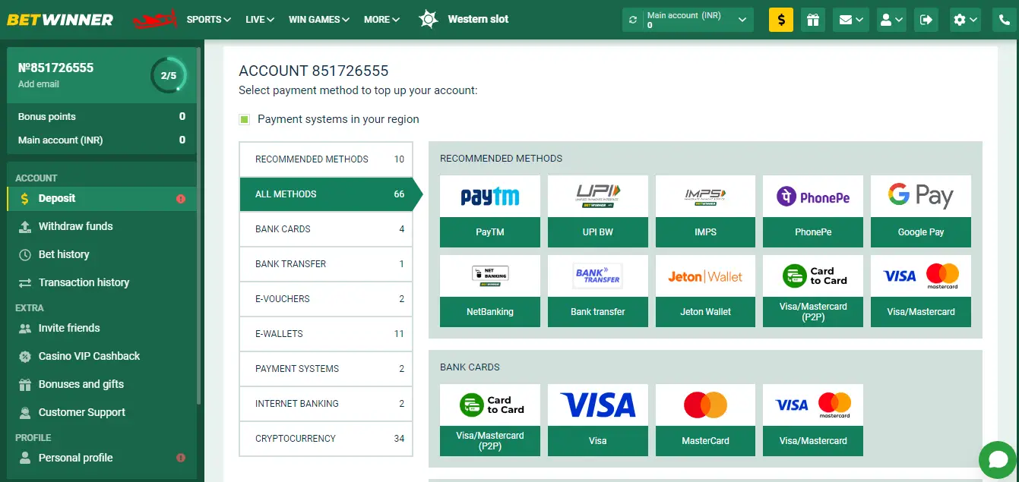The width and height of the screenshot is (1019, 482).
Task: Open the gear settings menu
Action: point(965,20)
